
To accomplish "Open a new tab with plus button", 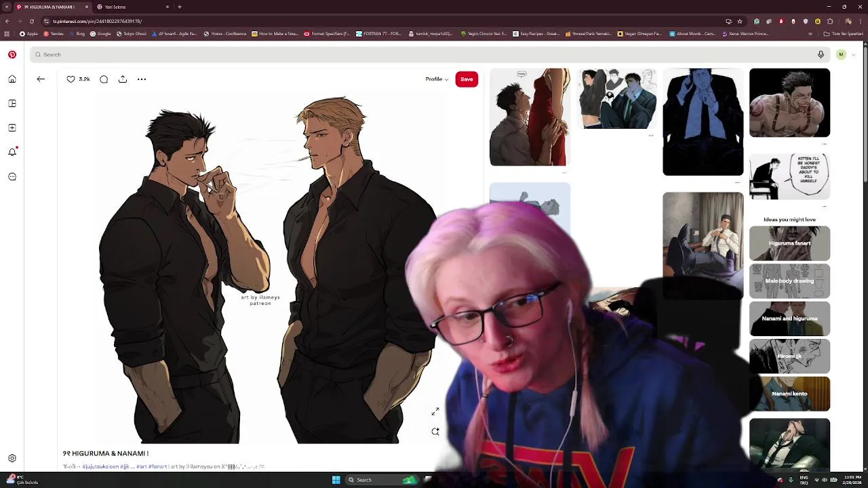I will (x=180, y=7).
